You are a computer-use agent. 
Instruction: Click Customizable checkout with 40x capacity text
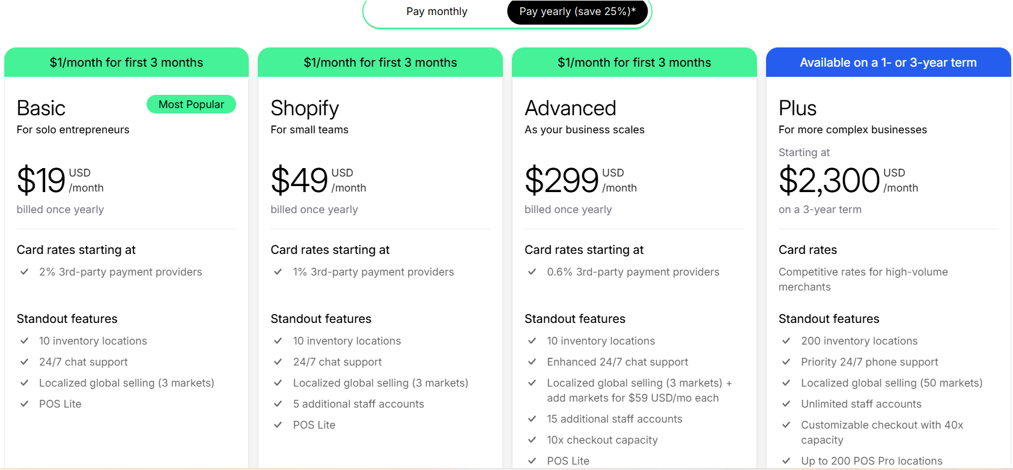click(882, 432)
